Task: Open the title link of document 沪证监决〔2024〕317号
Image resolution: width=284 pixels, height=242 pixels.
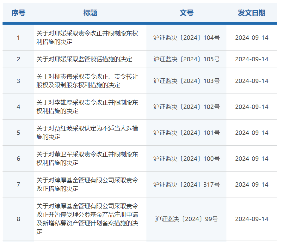Action: pyautogui.click(x=87, y=184)
